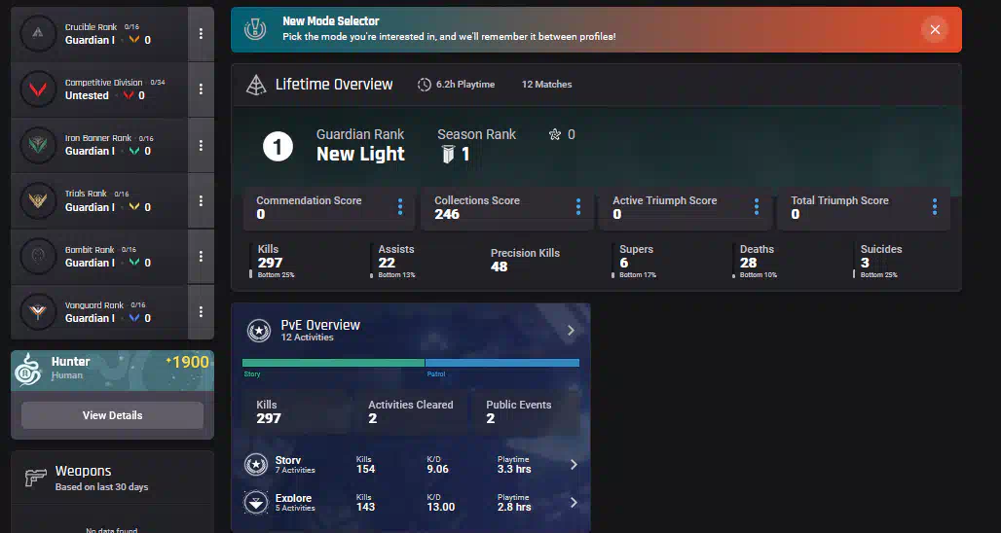Click Explore K/D value 13.00
This screenshot has height=533, width=1001.
pos(440,508)
